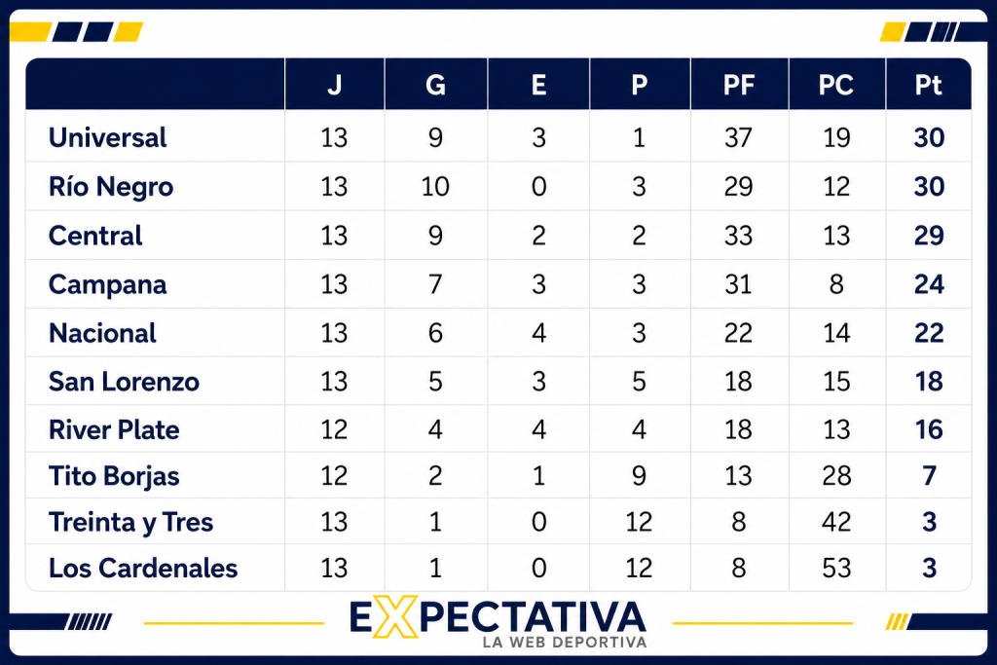The width and height of the screenshot is (997, 665).
Task: Click the River Plate team name
Action: click(x=114, y=429)
